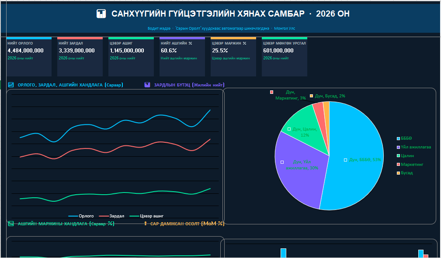The height and width of the screenshot is (258, 441).
Task: Select Цэвэр ашиг in the line chart legend
Action: pos(148,216)
